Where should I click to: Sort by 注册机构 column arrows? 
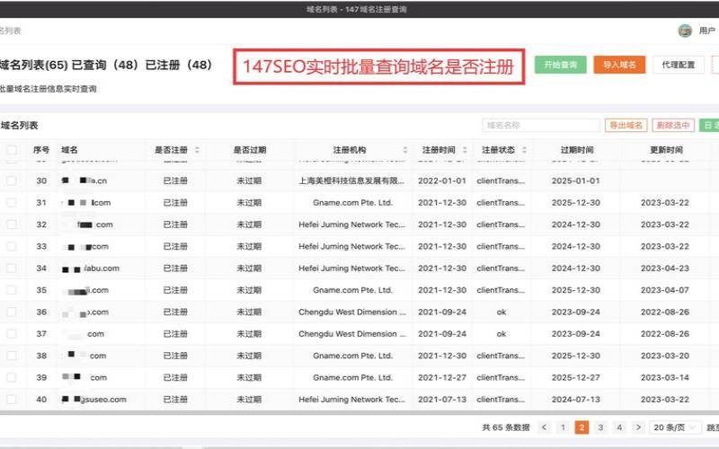click(x=405, y=150)
